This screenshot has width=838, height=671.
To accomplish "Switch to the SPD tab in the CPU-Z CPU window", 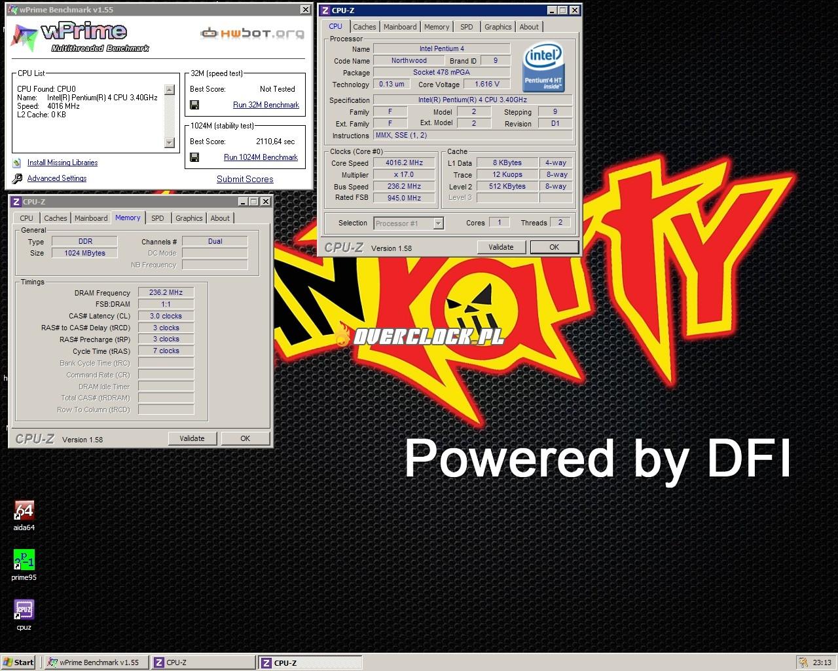I will click(467, 27).
